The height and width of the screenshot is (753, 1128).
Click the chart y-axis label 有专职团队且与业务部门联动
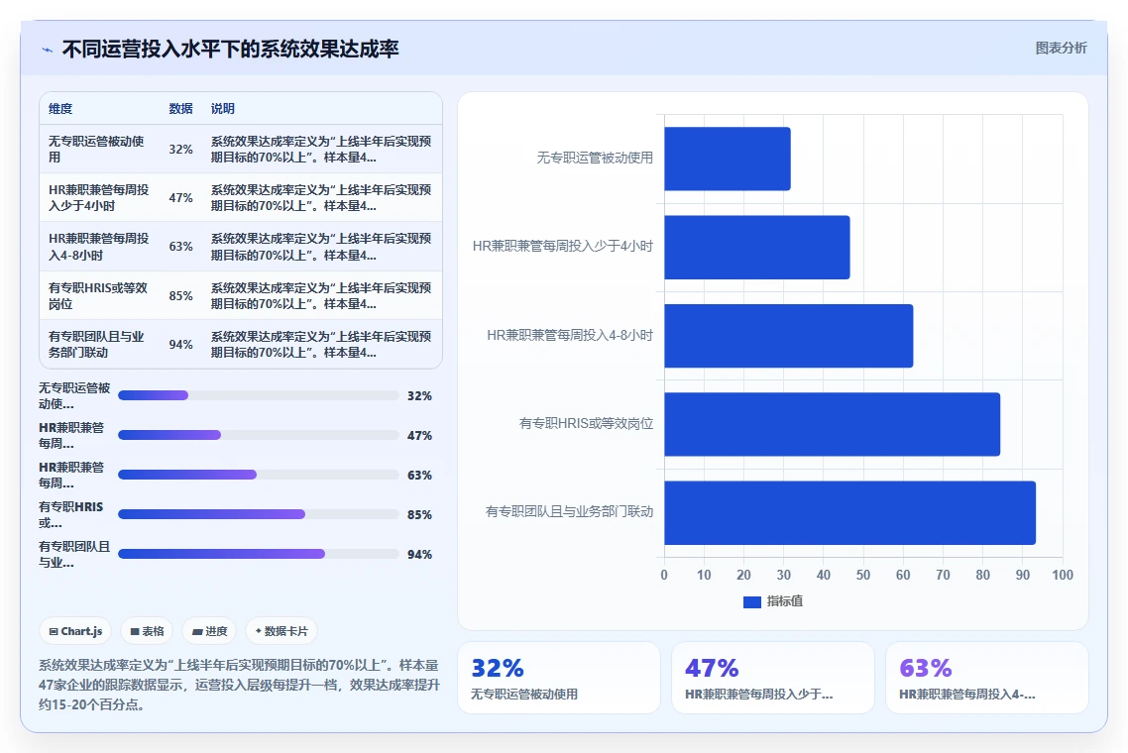click(570, 511)
